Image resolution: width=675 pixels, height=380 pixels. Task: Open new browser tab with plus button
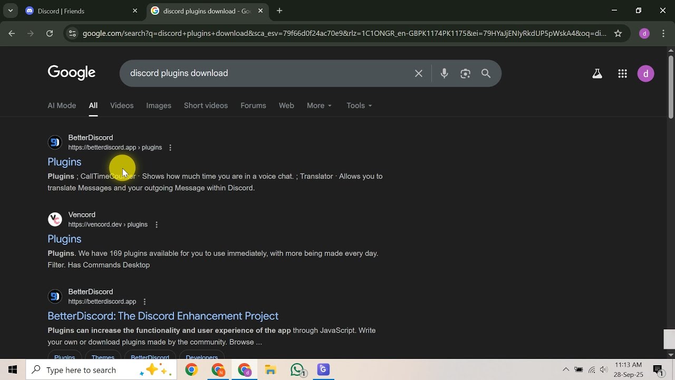click(x=279, y=11)
